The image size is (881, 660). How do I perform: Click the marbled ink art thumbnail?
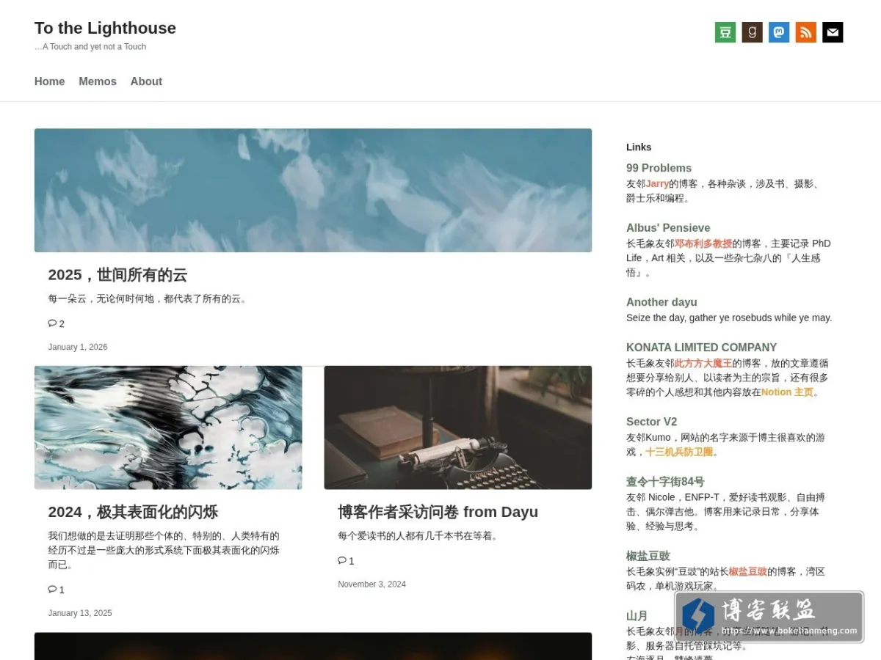point(168,428)
